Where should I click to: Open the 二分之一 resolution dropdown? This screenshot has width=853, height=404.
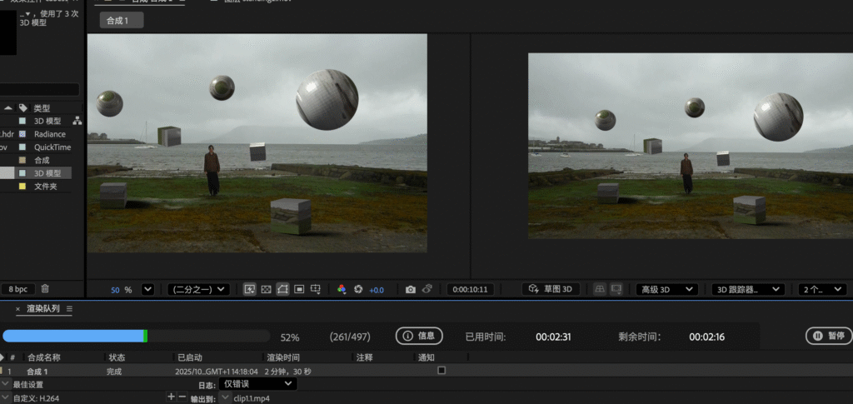click(x=198, y=289)
